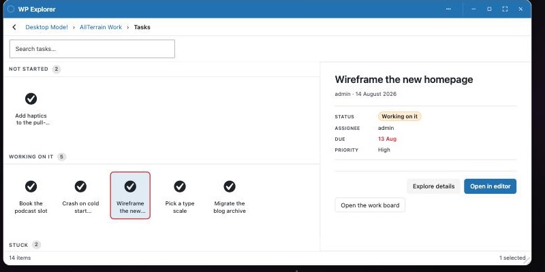Select the 'Wireframe the new...' task icon
This screenshot has width=545, height=272.
[x=130, y=186]
